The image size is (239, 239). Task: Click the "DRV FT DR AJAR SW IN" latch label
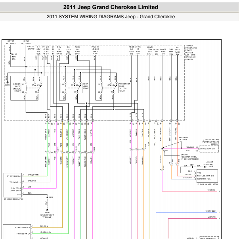[16, 189]
